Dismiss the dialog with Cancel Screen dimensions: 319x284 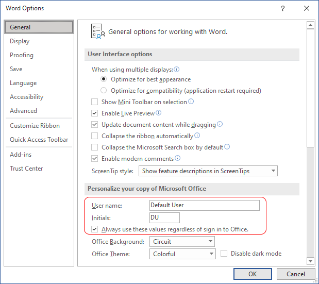click(x=296, y=274)
